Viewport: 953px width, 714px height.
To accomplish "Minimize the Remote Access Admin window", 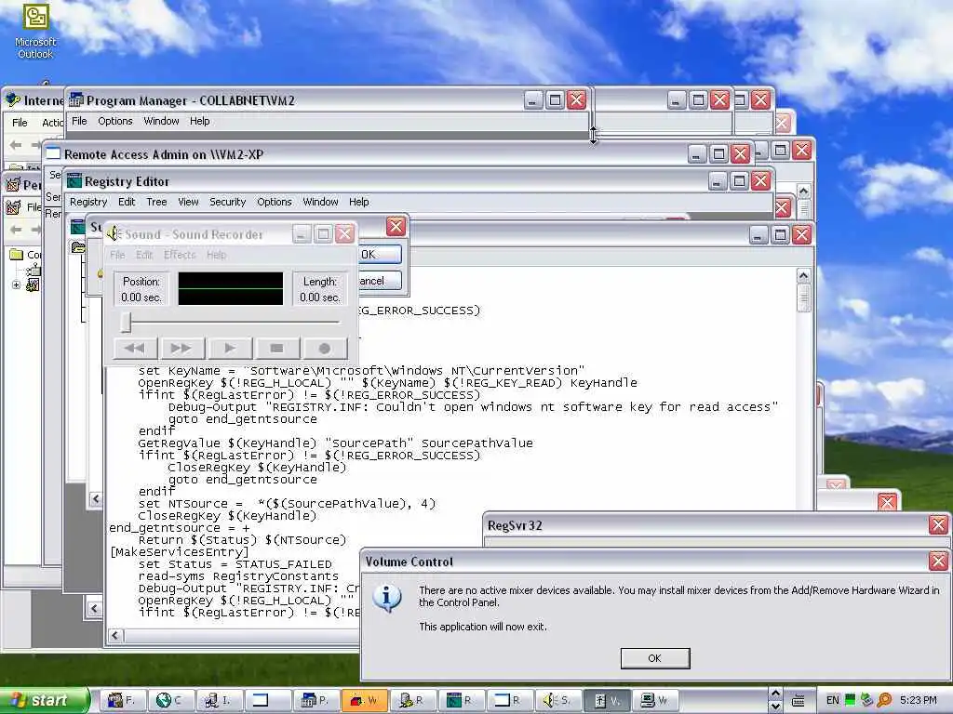I will (696, 153).
